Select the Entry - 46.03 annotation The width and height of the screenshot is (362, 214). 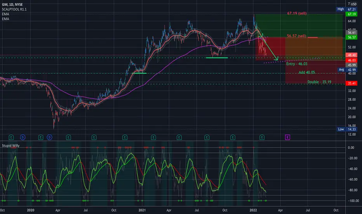(x=297, y=64)
